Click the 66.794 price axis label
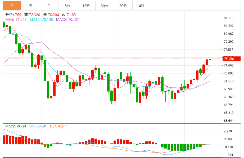 tap(229, 105)
